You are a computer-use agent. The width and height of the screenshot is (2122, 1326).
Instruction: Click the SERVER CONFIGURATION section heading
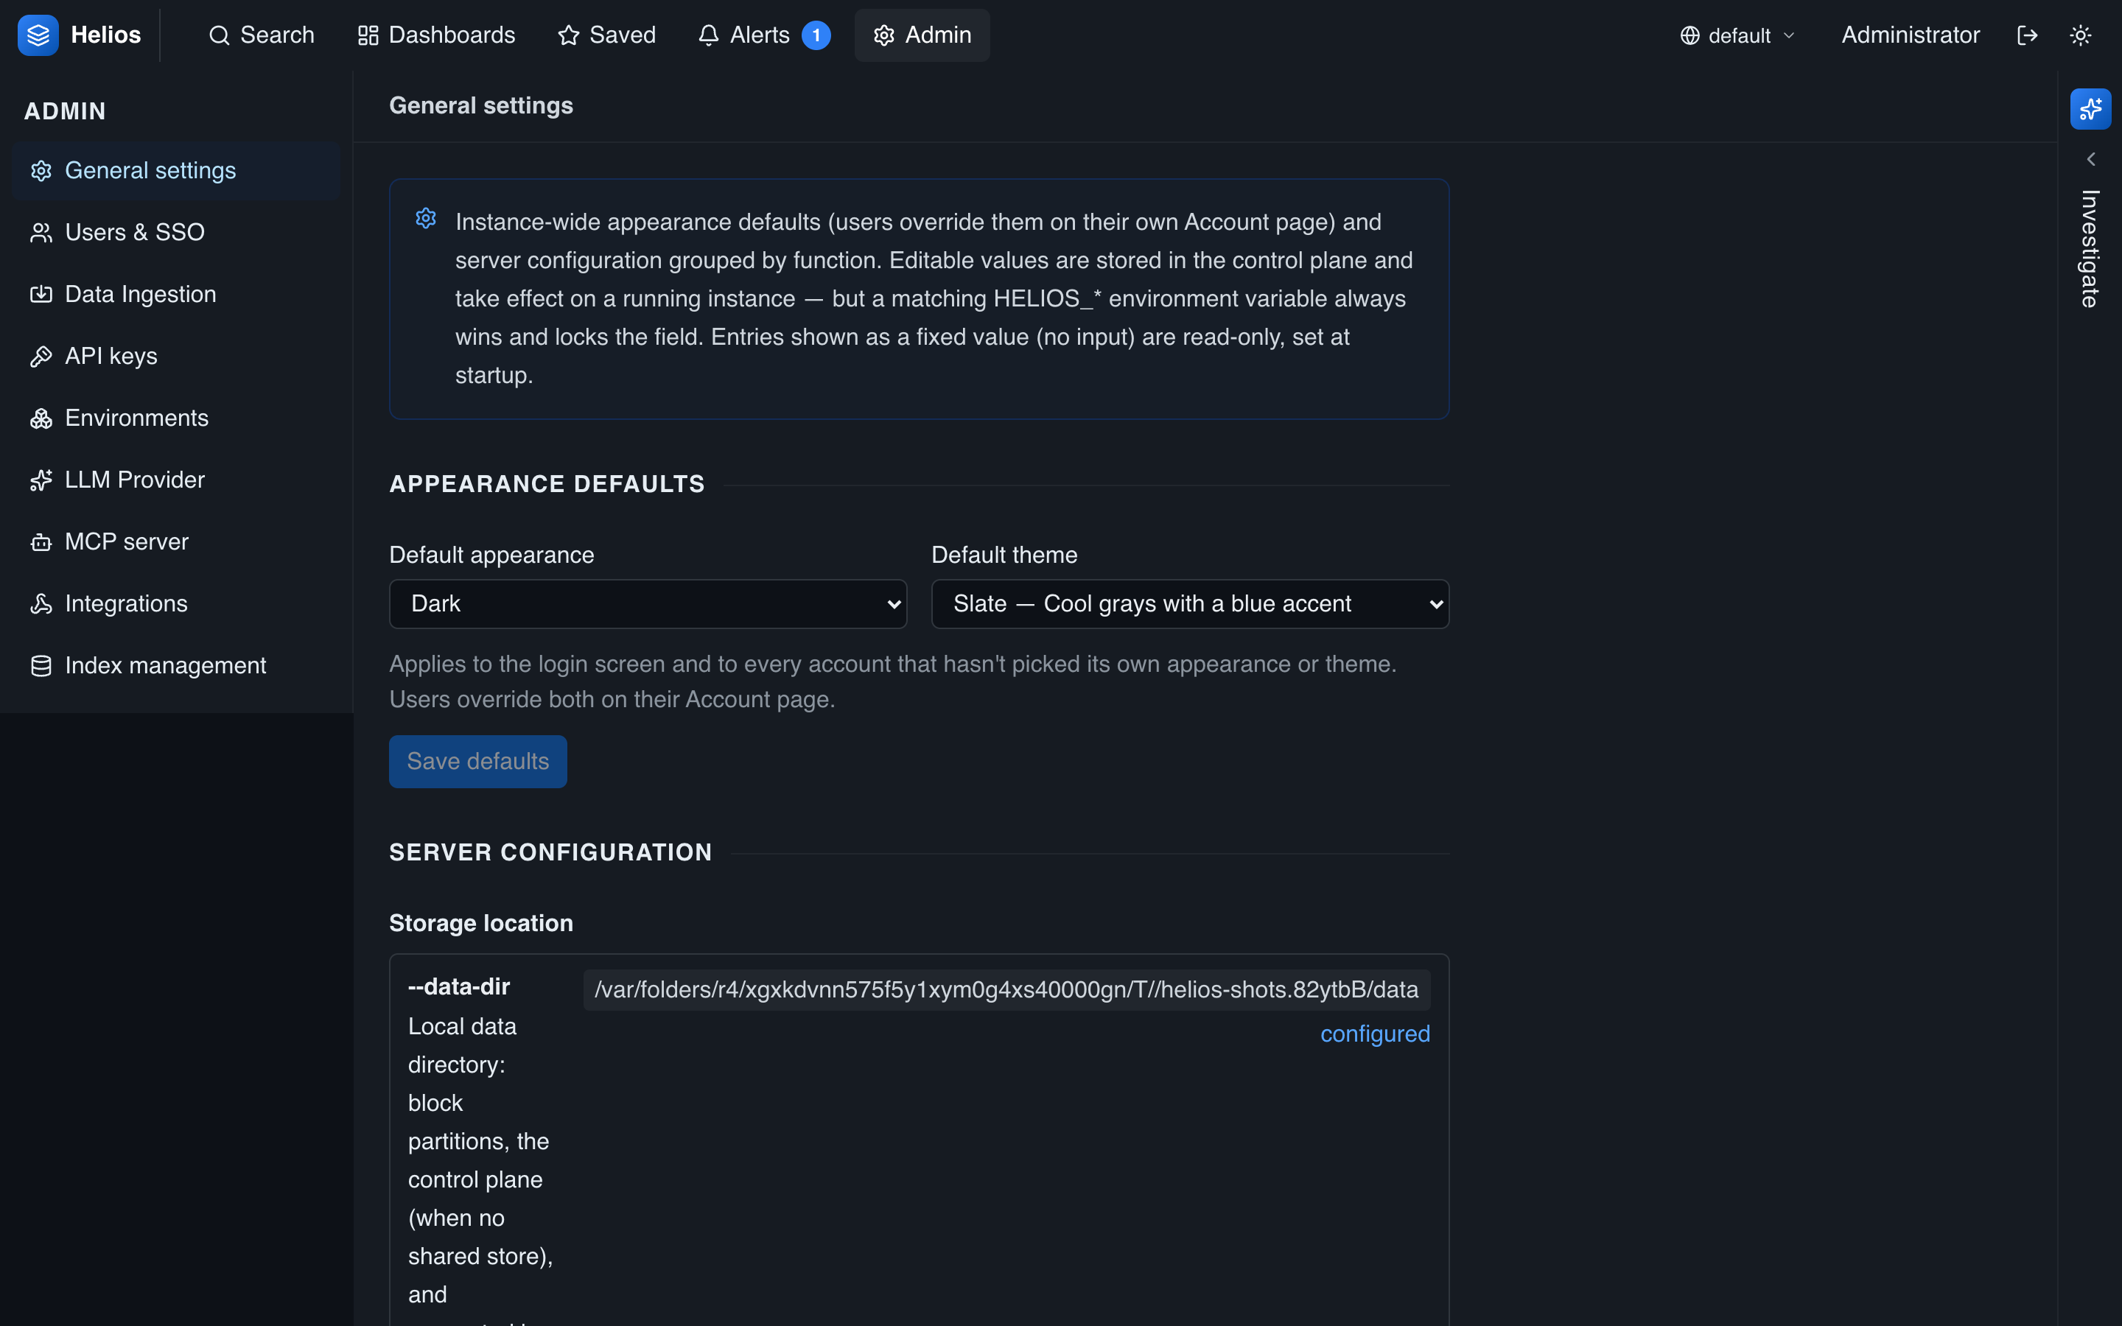click(x=550, y=852)
